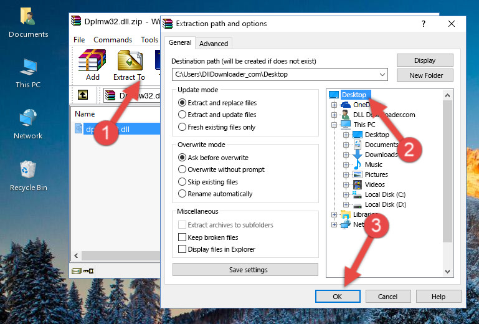Select Videos folder label in the tree
The image size is (479, 324).
click(374, 184)
